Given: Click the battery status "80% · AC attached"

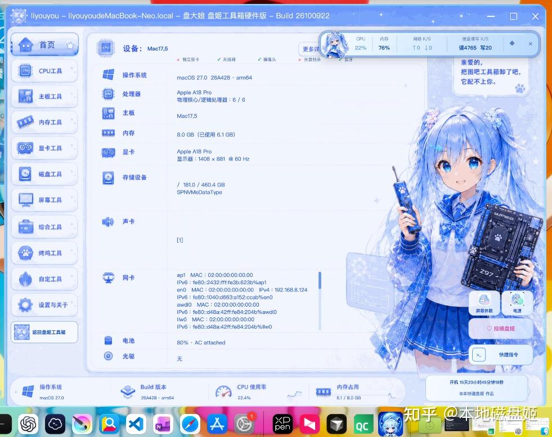Looking at the screenshot, I should pyautogui.click(x=201, y=343).
